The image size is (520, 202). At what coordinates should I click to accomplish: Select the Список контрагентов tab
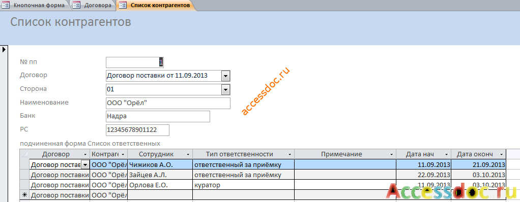[x=156, y=5]
